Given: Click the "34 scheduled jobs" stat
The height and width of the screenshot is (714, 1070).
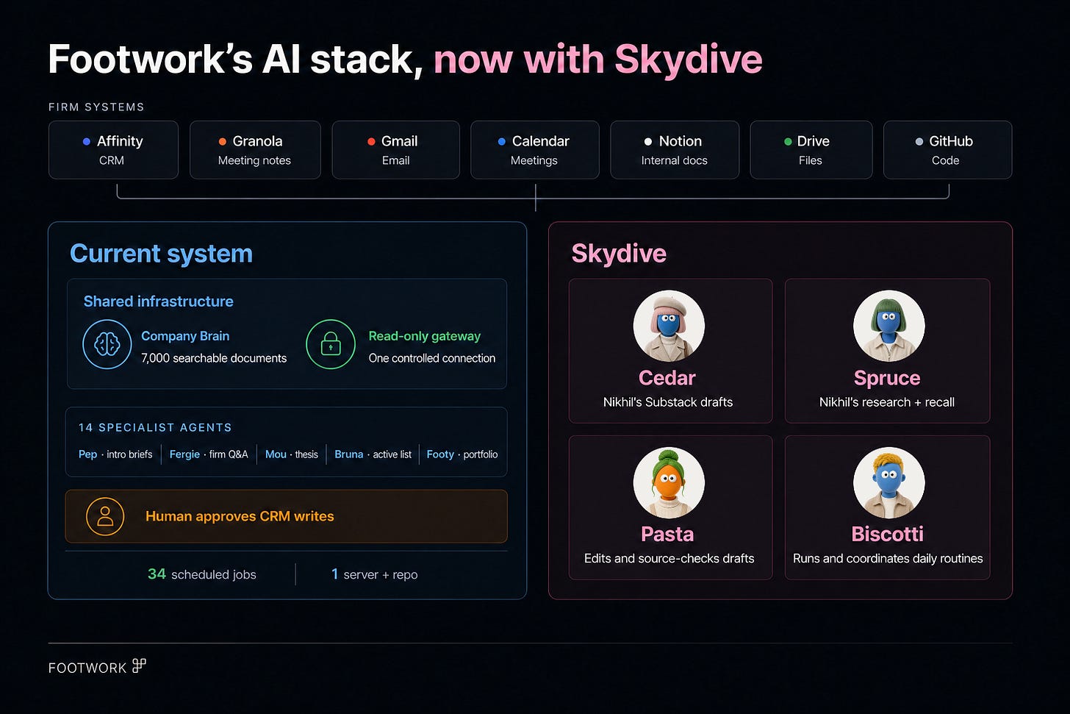Looking at the screenshot, I should (202, 574).
